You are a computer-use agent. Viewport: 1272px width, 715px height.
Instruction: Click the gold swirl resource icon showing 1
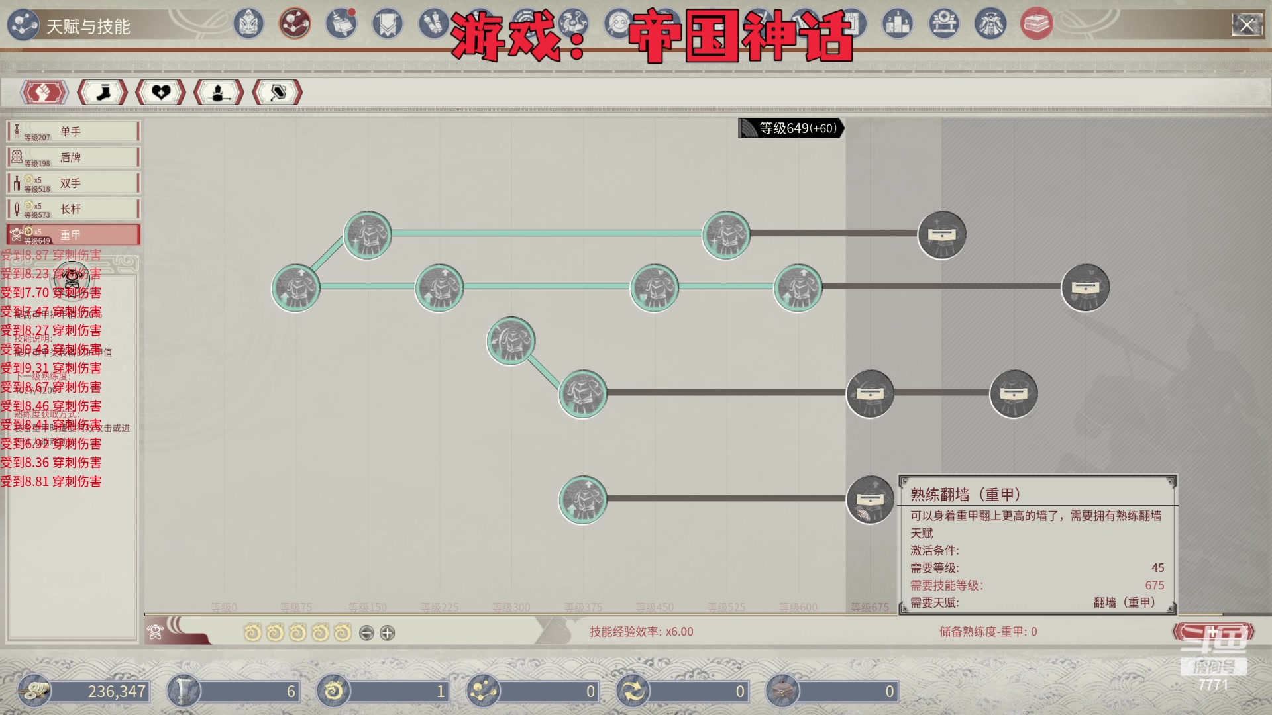[334, 691]
